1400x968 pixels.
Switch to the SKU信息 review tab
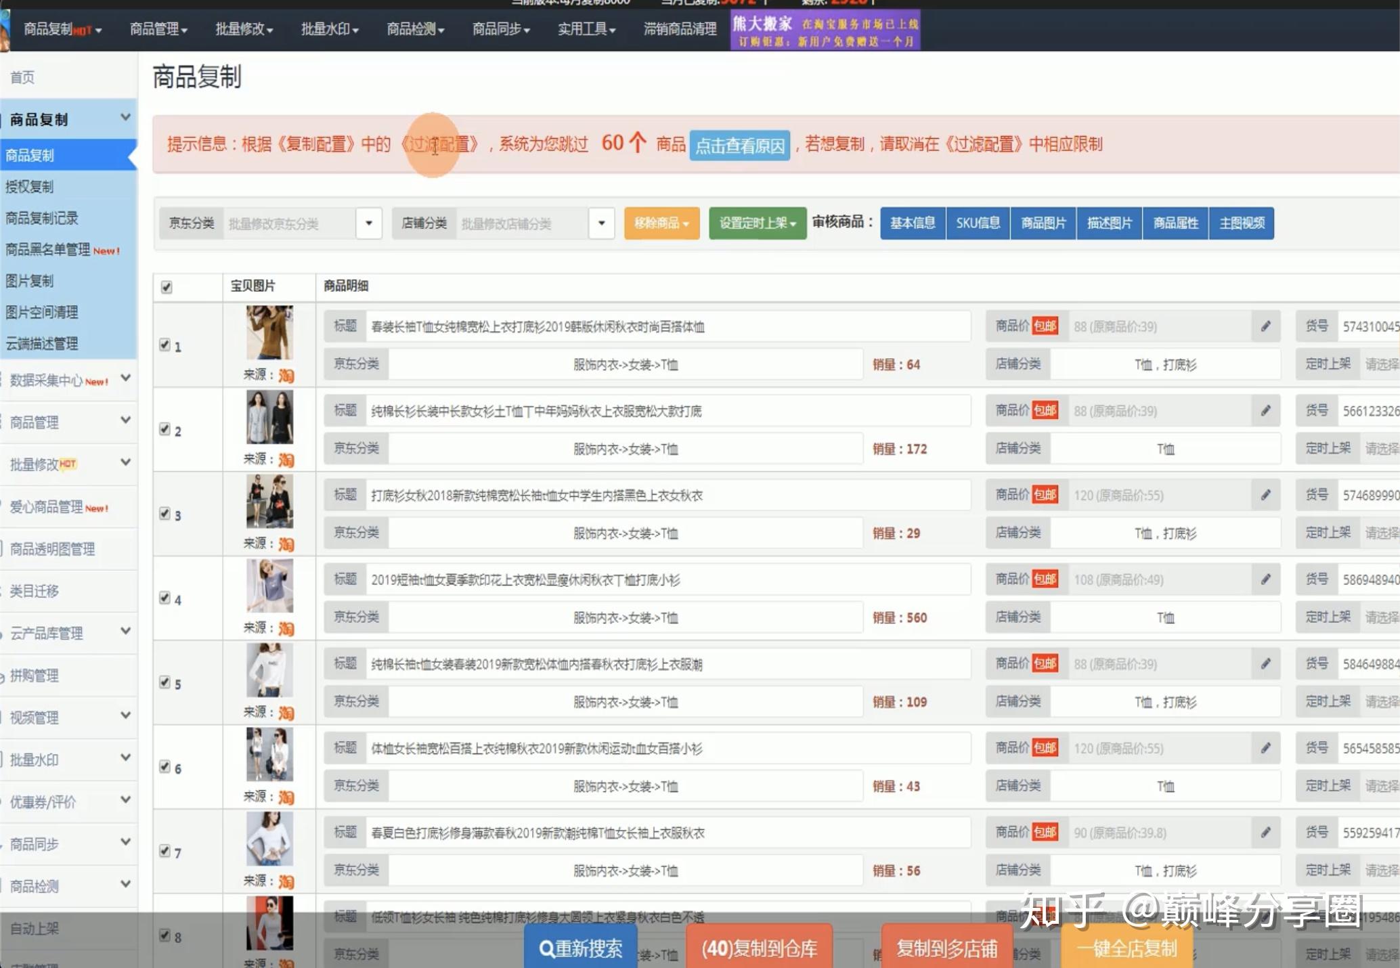coord(978,223)
